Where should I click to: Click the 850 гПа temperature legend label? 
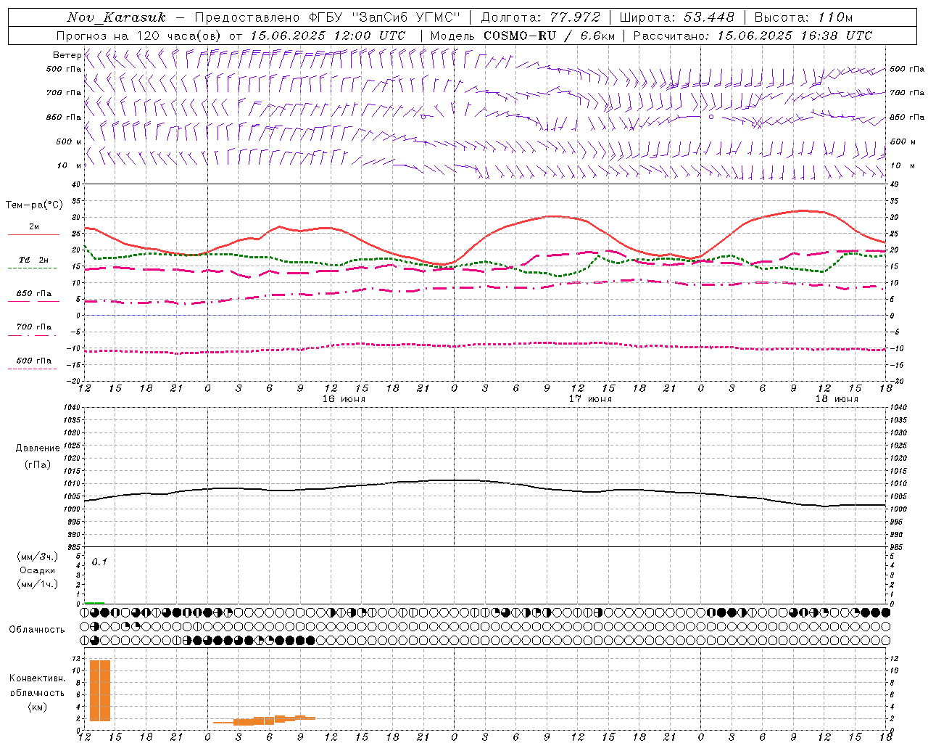pos(34,294)
